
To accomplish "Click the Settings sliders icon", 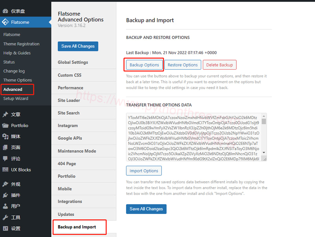I will 6,228.
